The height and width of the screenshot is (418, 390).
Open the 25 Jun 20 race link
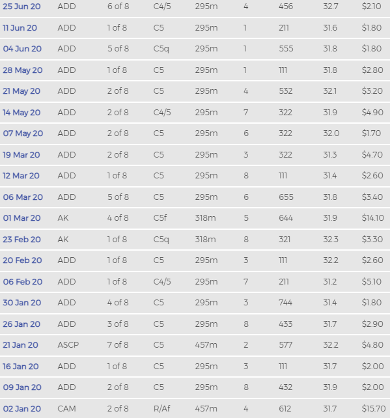pos(21,7)
